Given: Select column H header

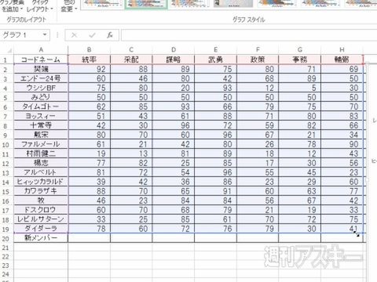Looking at the screenshot, I should tap(342, 49).
